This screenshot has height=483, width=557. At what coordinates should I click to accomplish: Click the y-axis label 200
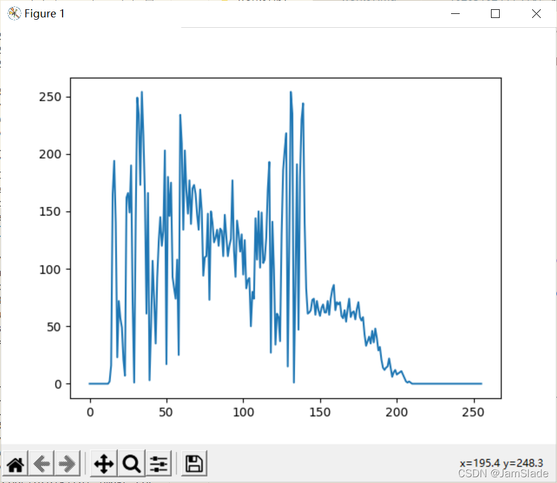click(50, 154)
